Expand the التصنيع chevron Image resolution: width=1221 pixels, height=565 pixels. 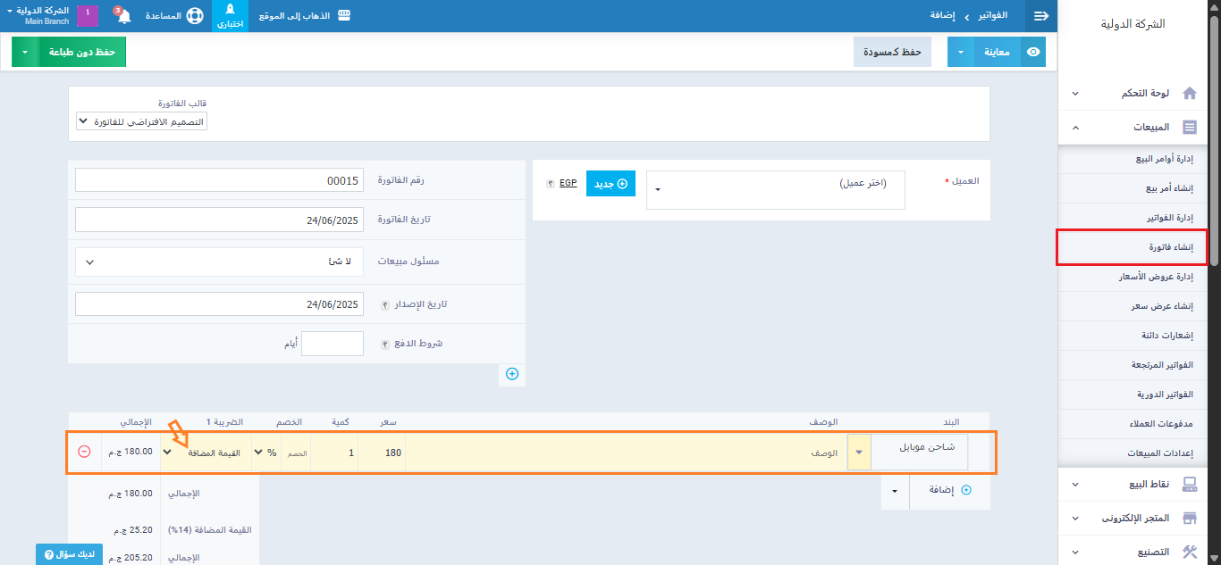1075,553
